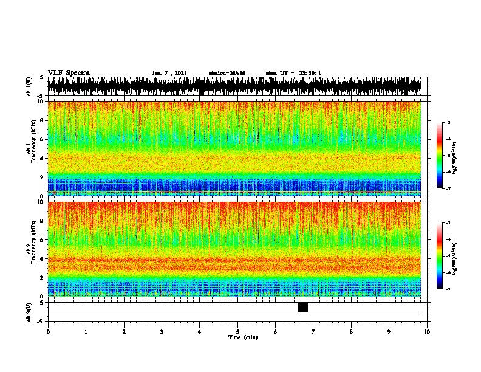Screen dimensions: 481x372
Task: Click the "3" tick on the time axis
Action: click(162, 332)
